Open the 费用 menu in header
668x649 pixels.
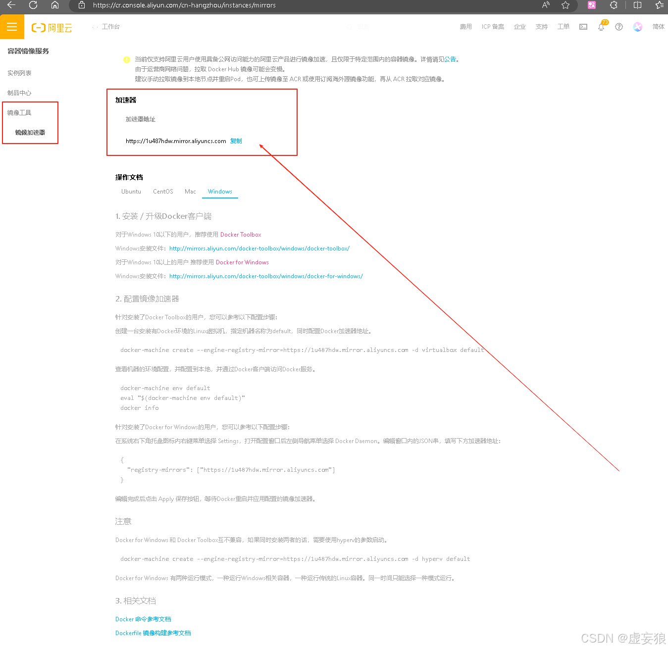tap(465, 27)
